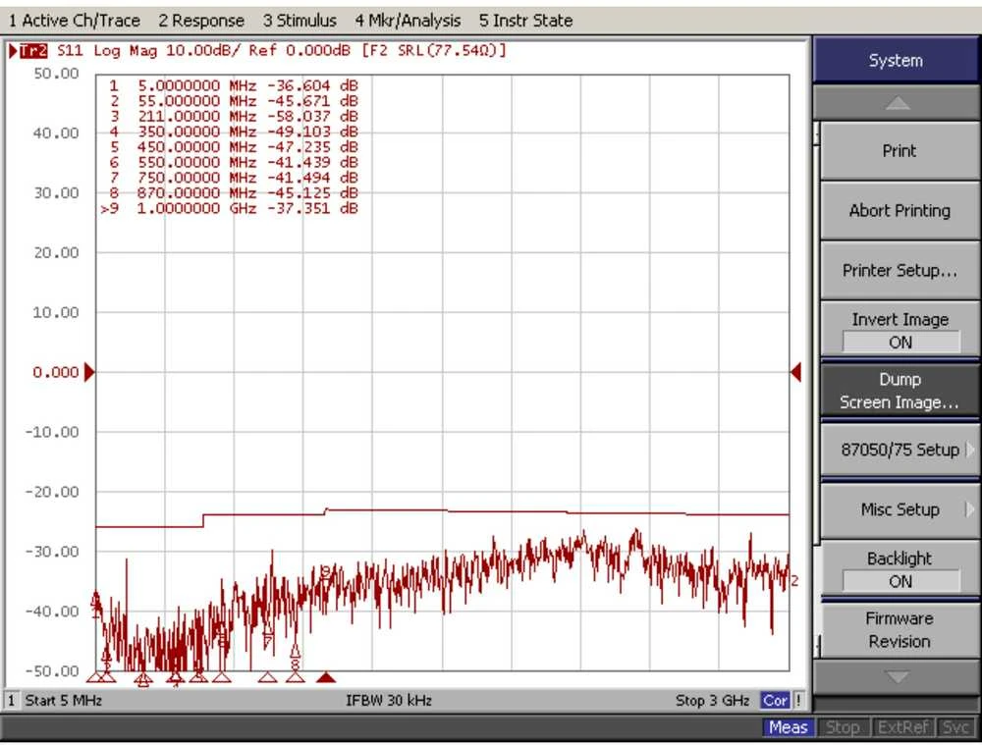Show the Firmware Revision

click(x=900, y=630)
